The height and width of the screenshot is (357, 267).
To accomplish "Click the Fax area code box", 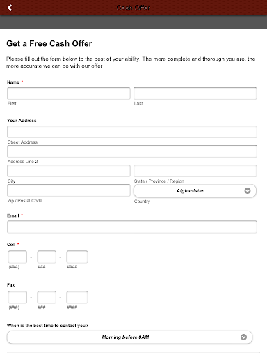I will click(x=17, y=297).
